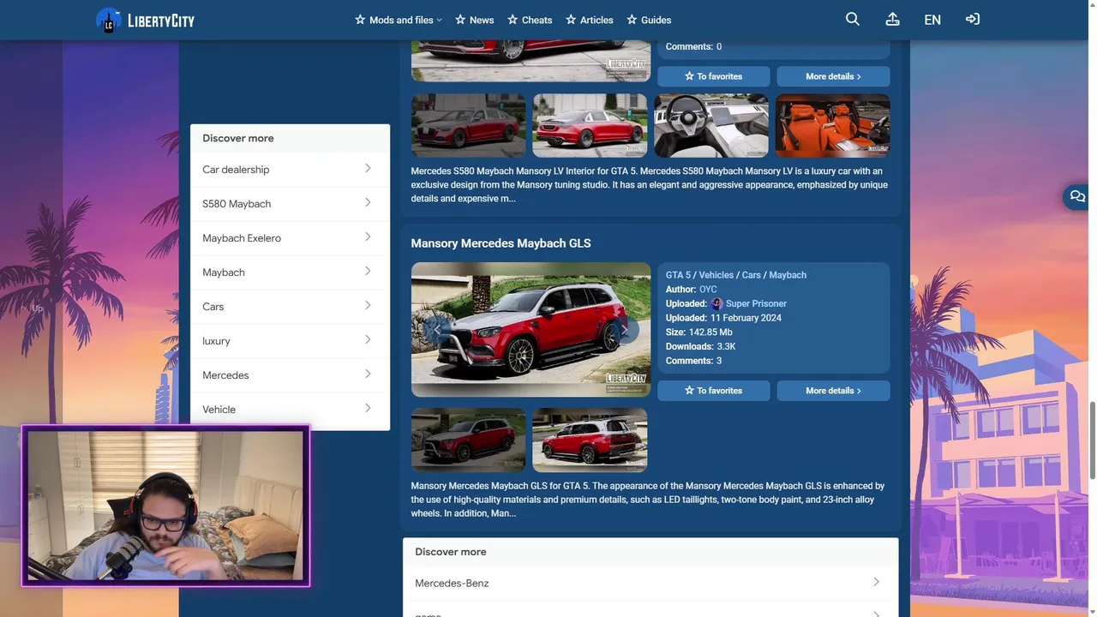This screenshot has width=1097, height=617.
Task: Expand Mercedes suggestion chevron
Action: tap(368, 374)
